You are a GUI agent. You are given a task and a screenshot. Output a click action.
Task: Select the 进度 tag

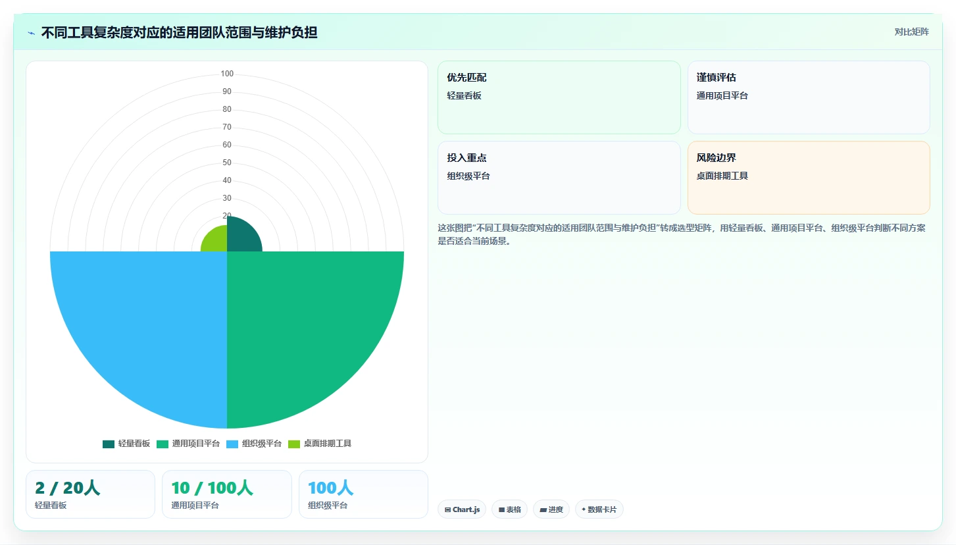click(551, 509)
